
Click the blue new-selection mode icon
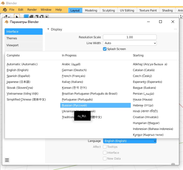[26, 16]
